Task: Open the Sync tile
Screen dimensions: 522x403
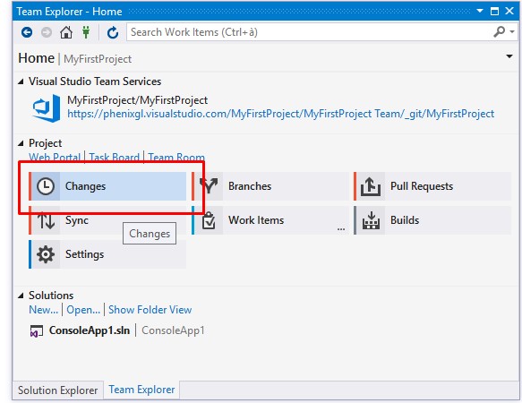Action: [x=107, y=220]
